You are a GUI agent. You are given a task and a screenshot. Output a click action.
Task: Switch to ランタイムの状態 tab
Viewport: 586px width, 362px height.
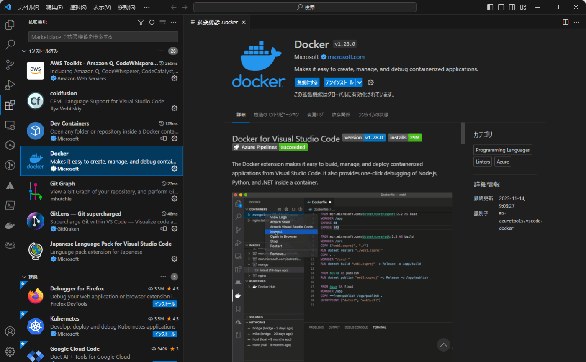pos(373,115)
